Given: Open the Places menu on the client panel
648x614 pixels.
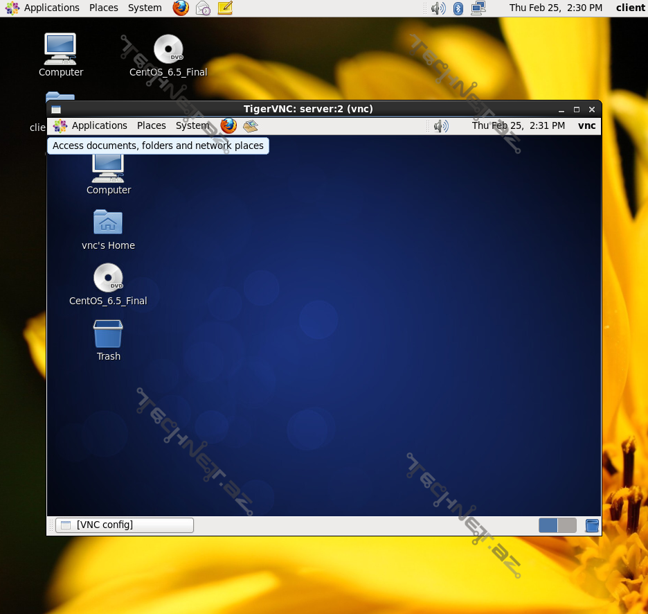Looking at the screenshot, I should click(x=104, y=8).
